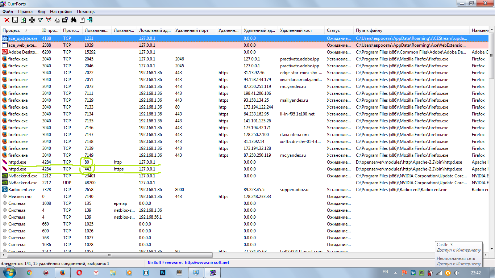Open Windows Explorer from the taskbar
Screen dimensions: 495x278
(x=113, y=273)
